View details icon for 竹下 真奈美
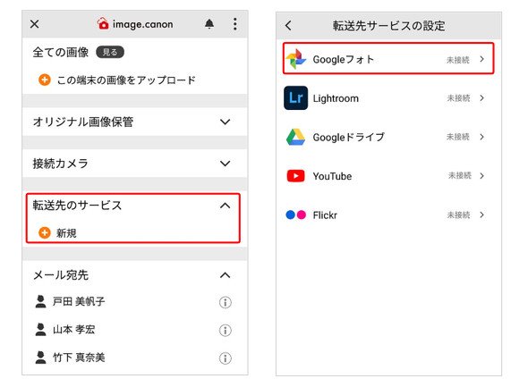 226,358
